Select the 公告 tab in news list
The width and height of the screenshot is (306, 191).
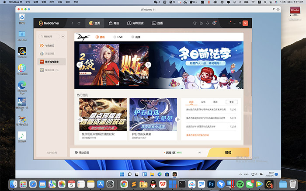203,102
